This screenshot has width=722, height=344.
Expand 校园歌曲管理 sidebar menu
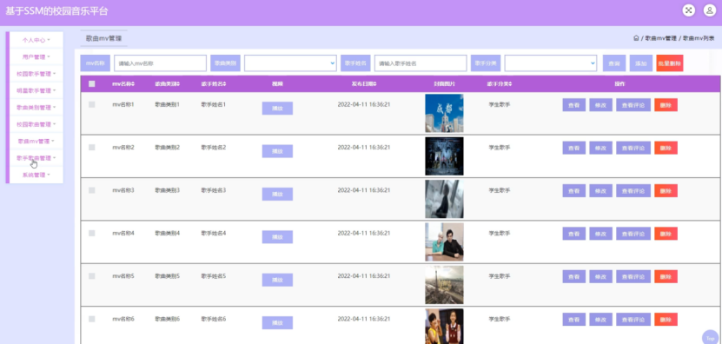coord(36,124)
